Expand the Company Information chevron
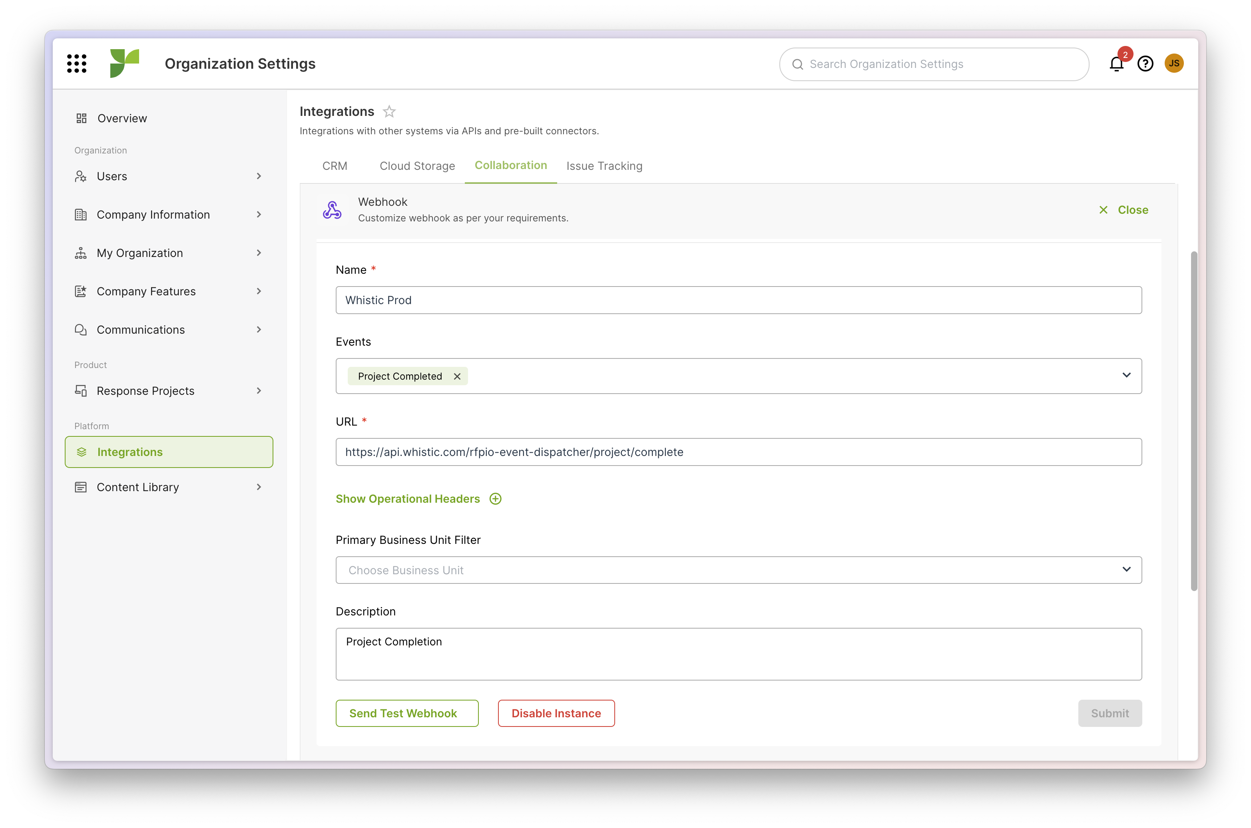The image size is (1251, 828). [259, 214]
